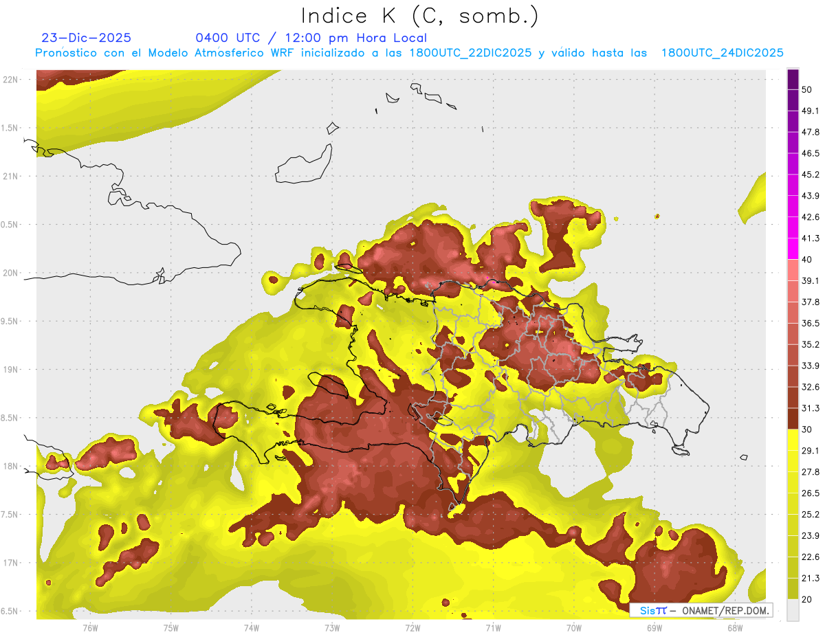
Task: Click the legend value '33.9'
Action: pos(811,366)
